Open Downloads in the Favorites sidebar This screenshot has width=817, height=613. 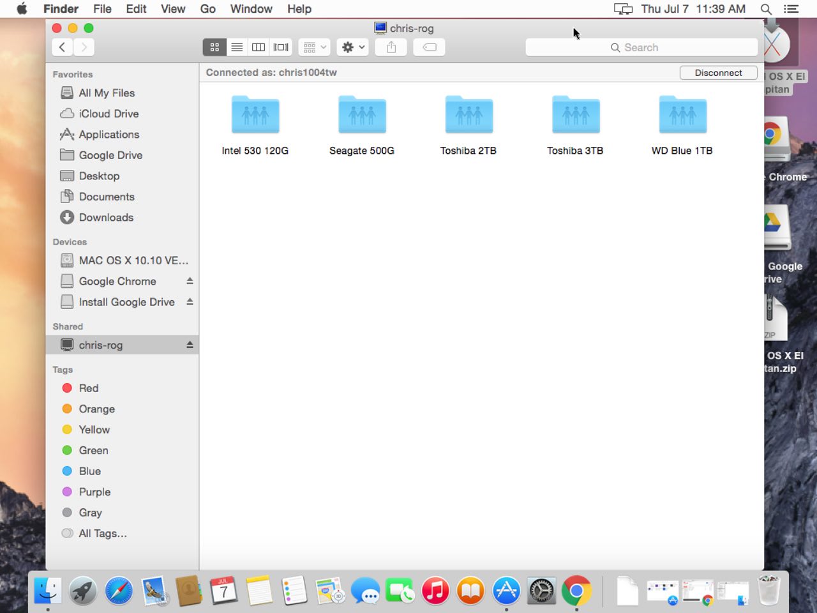click(106, 218)
